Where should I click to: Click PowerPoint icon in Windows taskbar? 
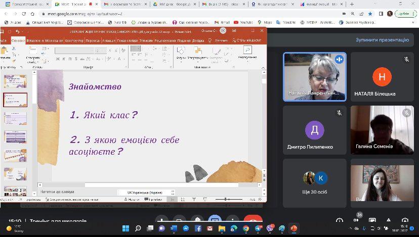point(294,228)
